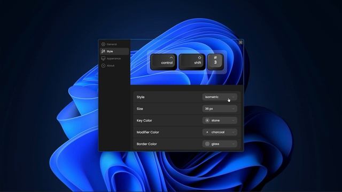Open the Border Color dropdown showing glass
The image size is (342, 192).
(x=220, y=144)
